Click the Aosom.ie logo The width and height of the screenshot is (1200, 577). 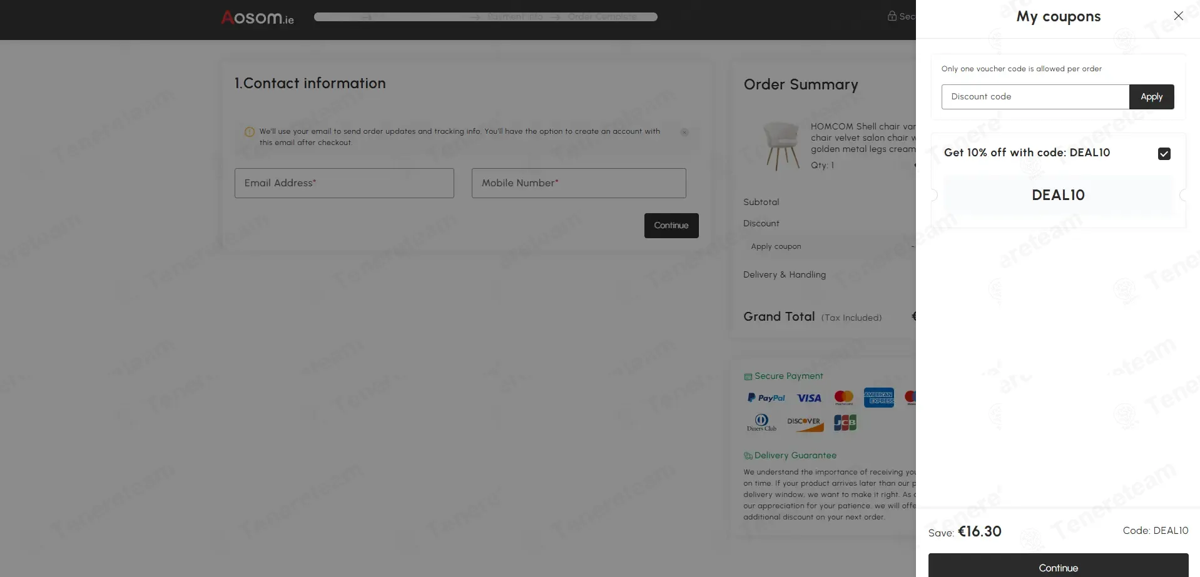pos(257,18)
